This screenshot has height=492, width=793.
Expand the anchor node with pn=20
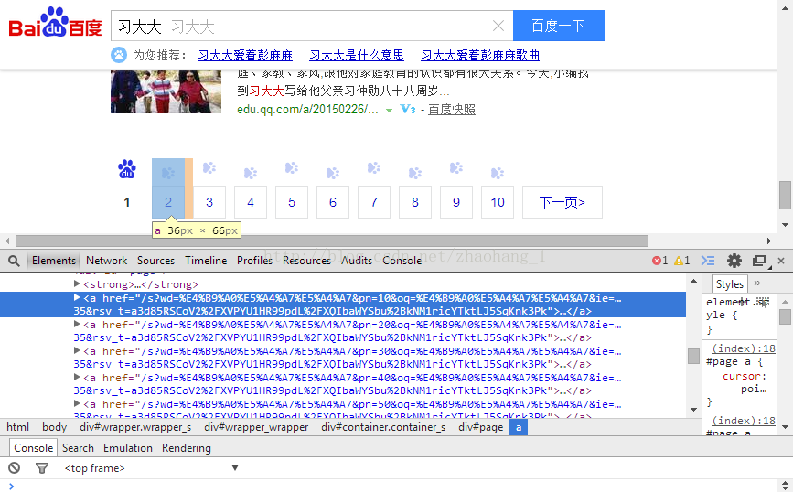77,324
